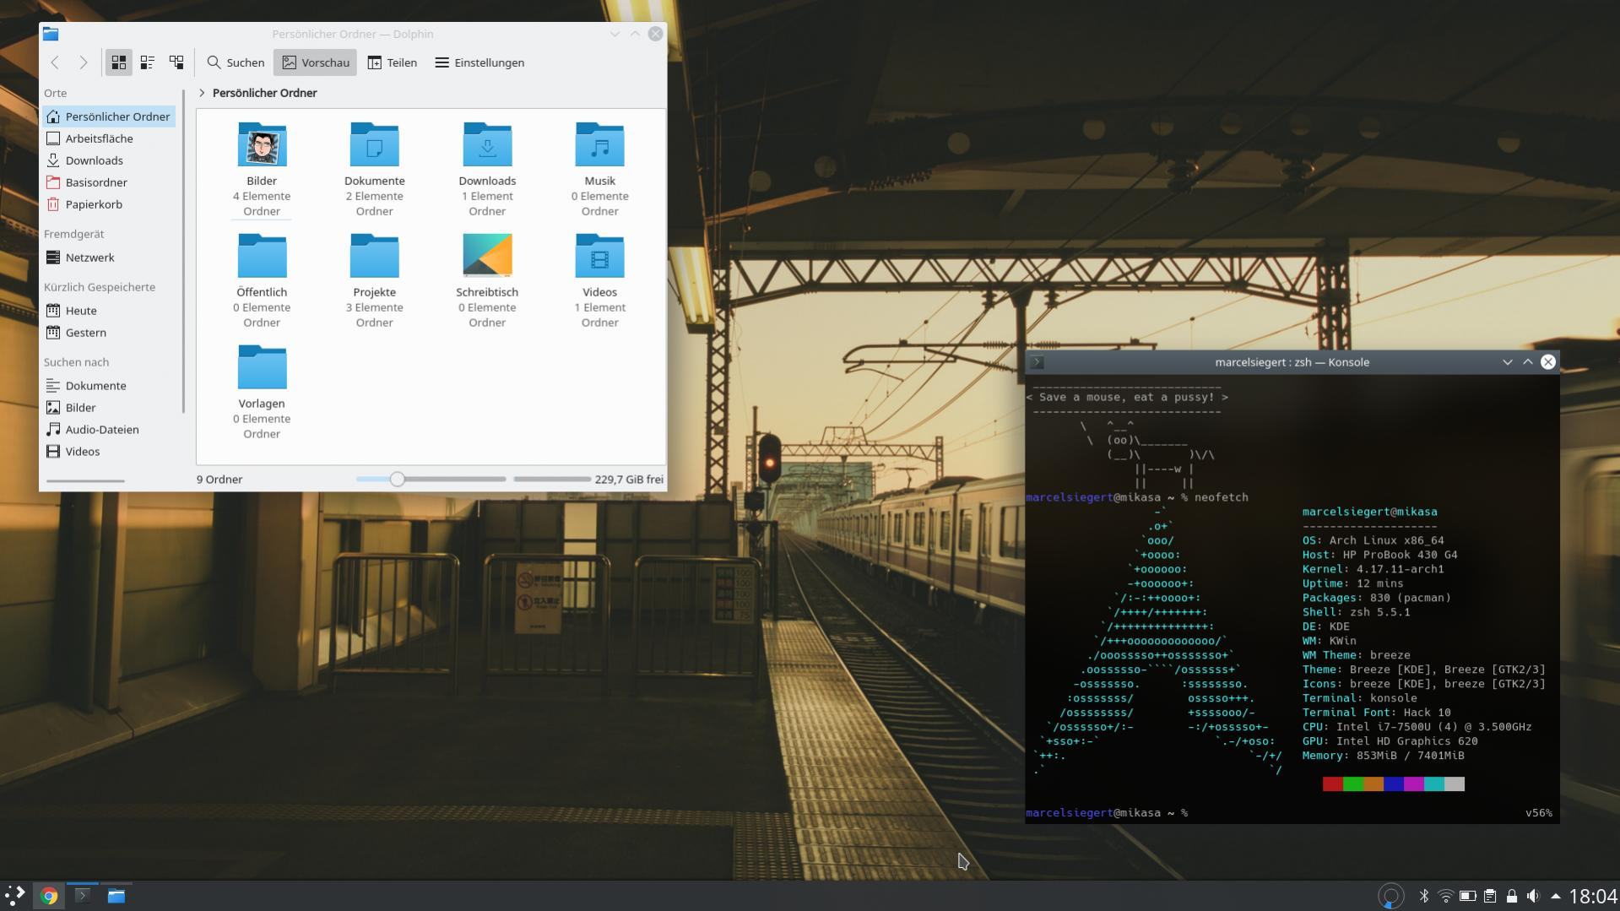Toggle the Vorschau preview button
The width and height of the screenshot is (1620, 911).
[315, 62]
